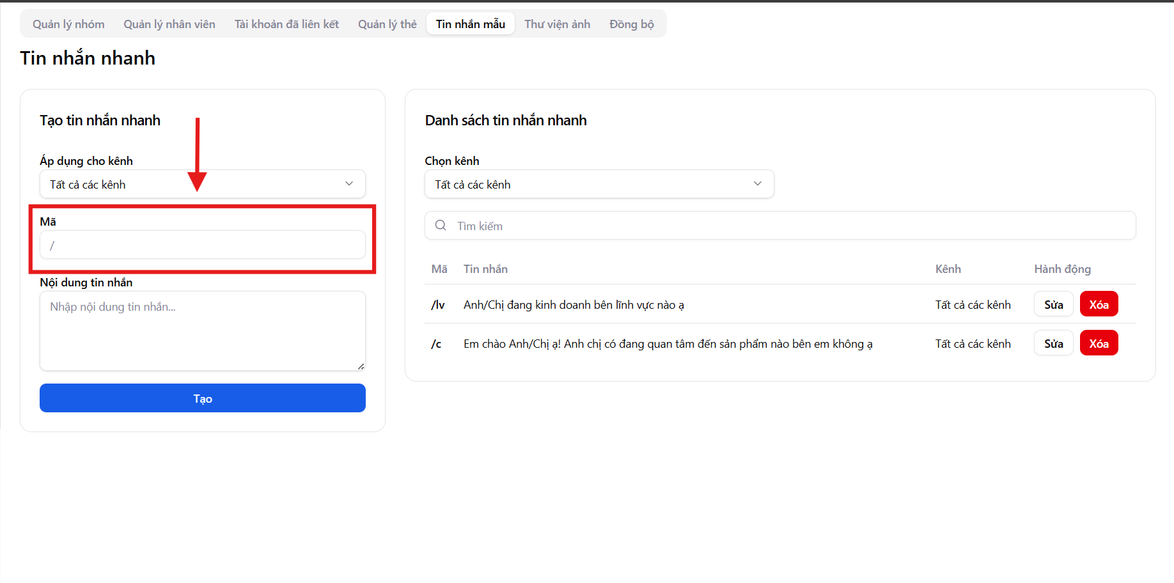Open the Đồng bộ tab

click(x=631, y=24)
